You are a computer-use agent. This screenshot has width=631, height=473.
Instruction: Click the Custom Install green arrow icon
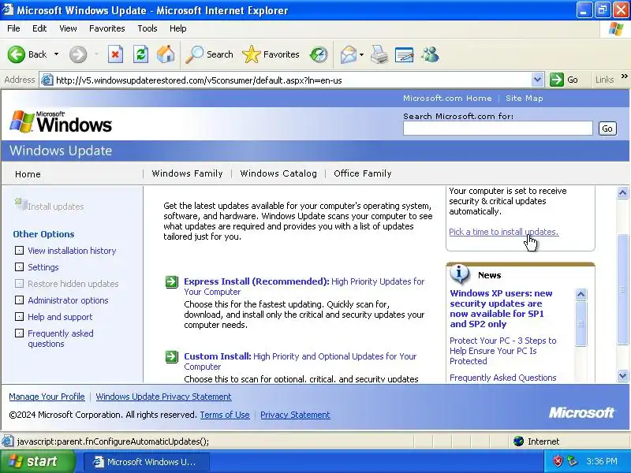click(x=172, y=356)
